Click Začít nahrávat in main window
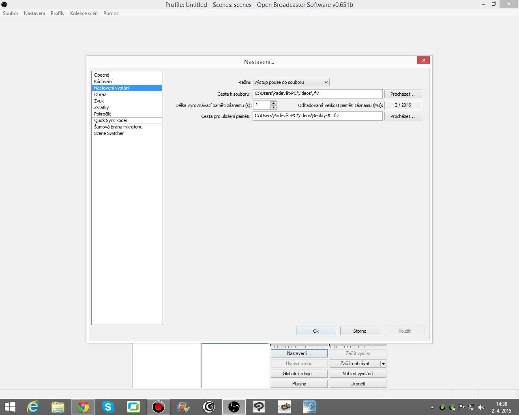This screenshot has width=519, height=415. pos(355,364)
